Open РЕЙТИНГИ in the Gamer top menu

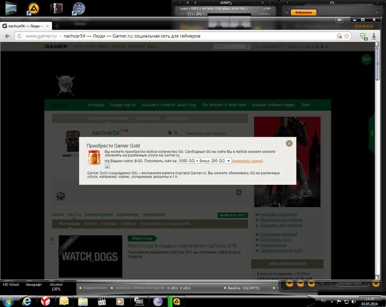pyautogui.click(x=136, y=47)
